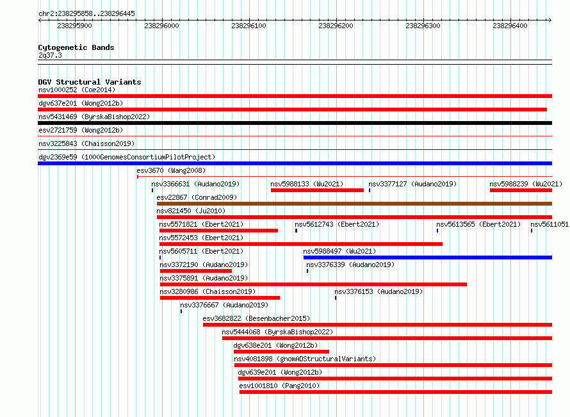Select esv1001810 (Pang2010) label
This screenshot has height=417, width=570.
point(279,386)
